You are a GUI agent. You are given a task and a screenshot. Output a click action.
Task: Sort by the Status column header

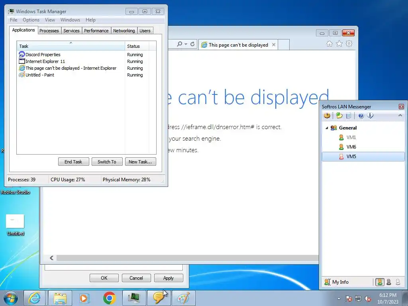pyautogui.click(x=137, y=46)
